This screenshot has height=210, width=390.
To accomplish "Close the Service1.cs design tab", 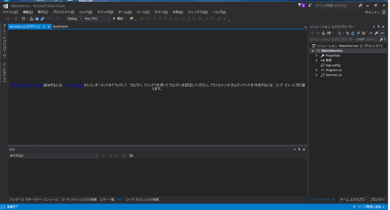I will (x=49, y=27).
